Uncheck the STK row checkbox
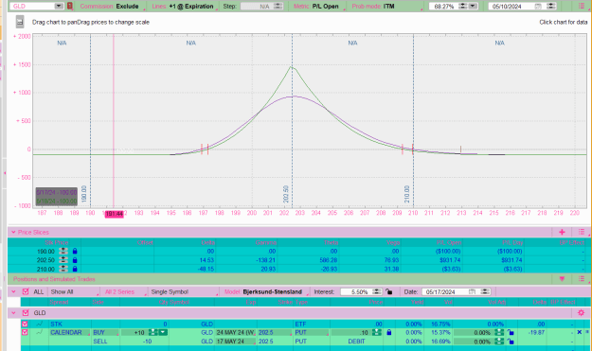This screenshot has height=351, width=592. click(x=25, y=324)
